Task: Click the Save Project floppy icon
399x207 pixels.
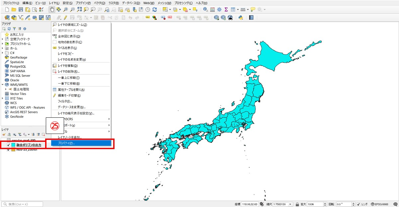Action: click(21, 10)
